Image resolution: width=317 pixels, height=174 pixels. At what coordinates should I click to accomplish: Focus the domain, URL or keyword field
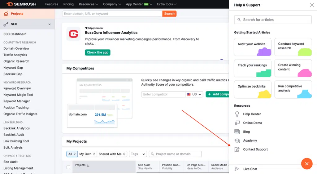pos(112,14)
